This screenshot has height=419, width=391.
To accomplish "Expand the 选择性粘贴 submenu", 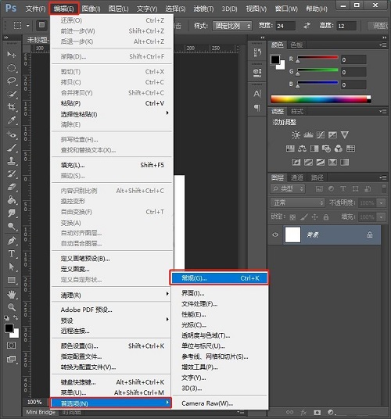I will pyautogui.click(x=112, y=114).
